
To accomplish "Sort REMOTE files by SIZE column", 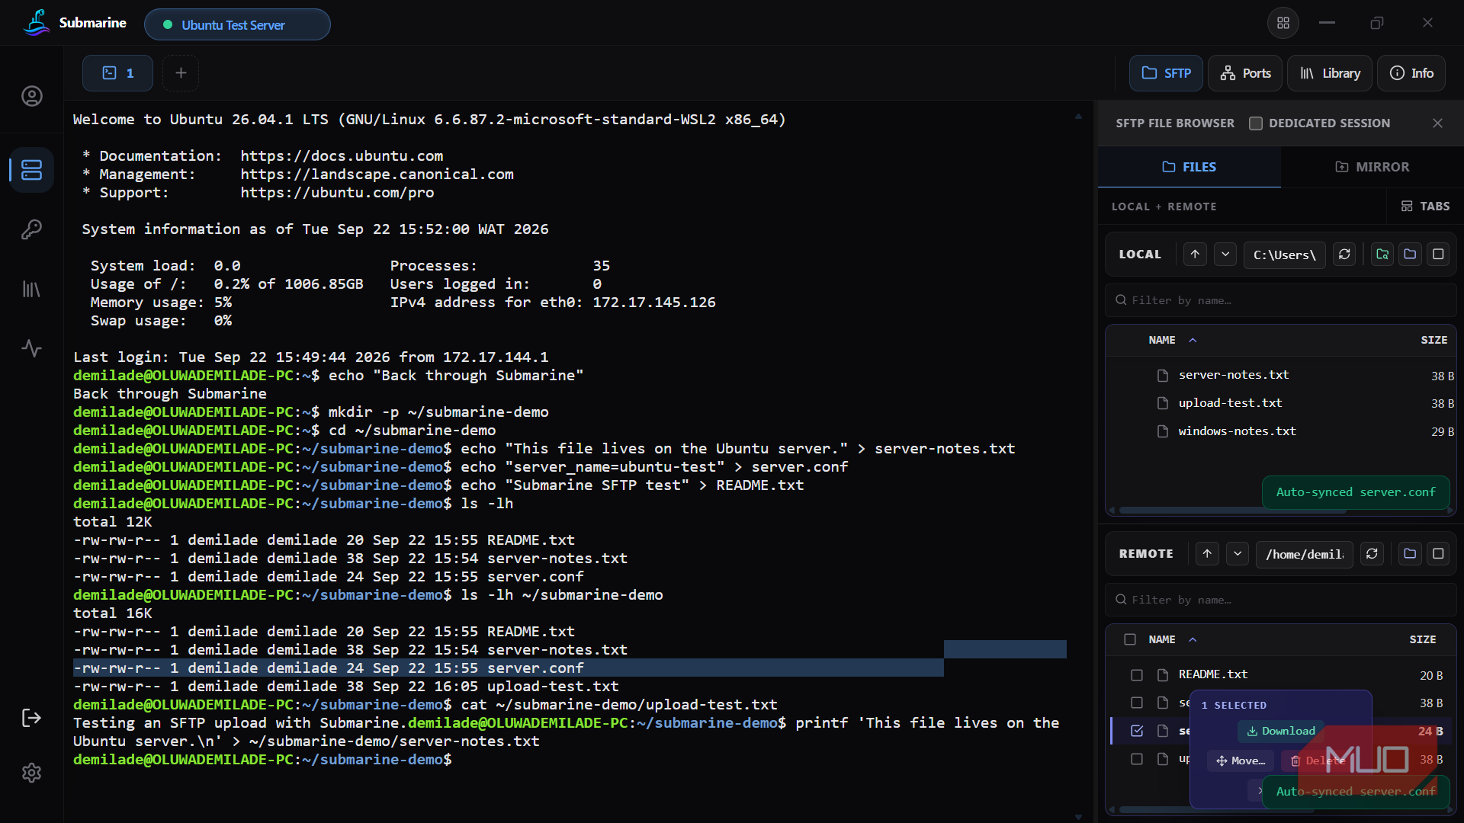I will [x=1422, y=639].
